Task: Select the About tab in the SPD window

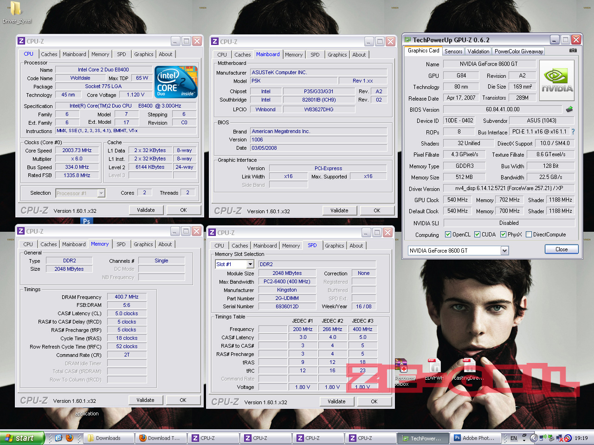Action: click(x=356, y=246)
